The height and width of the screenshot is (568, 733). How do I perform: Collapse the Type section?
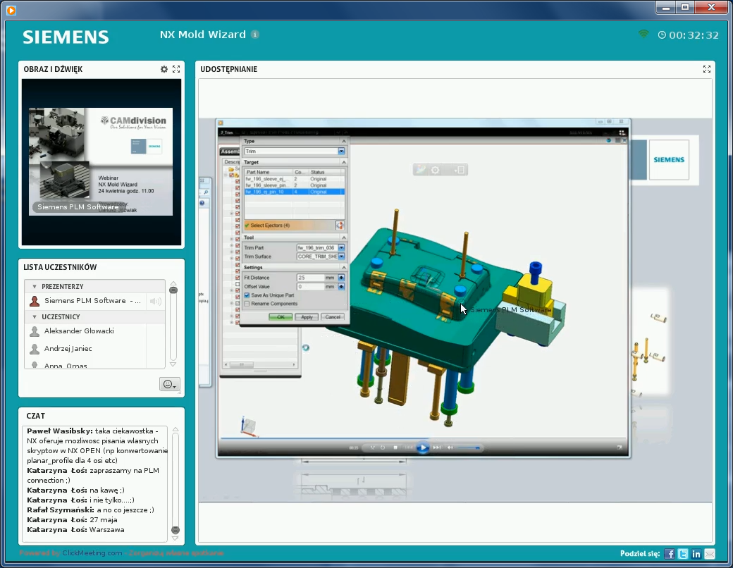click(x=344, y=141)
